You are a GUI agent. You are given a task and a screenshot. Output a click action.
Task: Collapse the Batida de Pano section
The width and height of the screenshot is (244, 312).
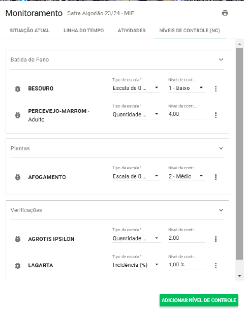click(221, 59)
